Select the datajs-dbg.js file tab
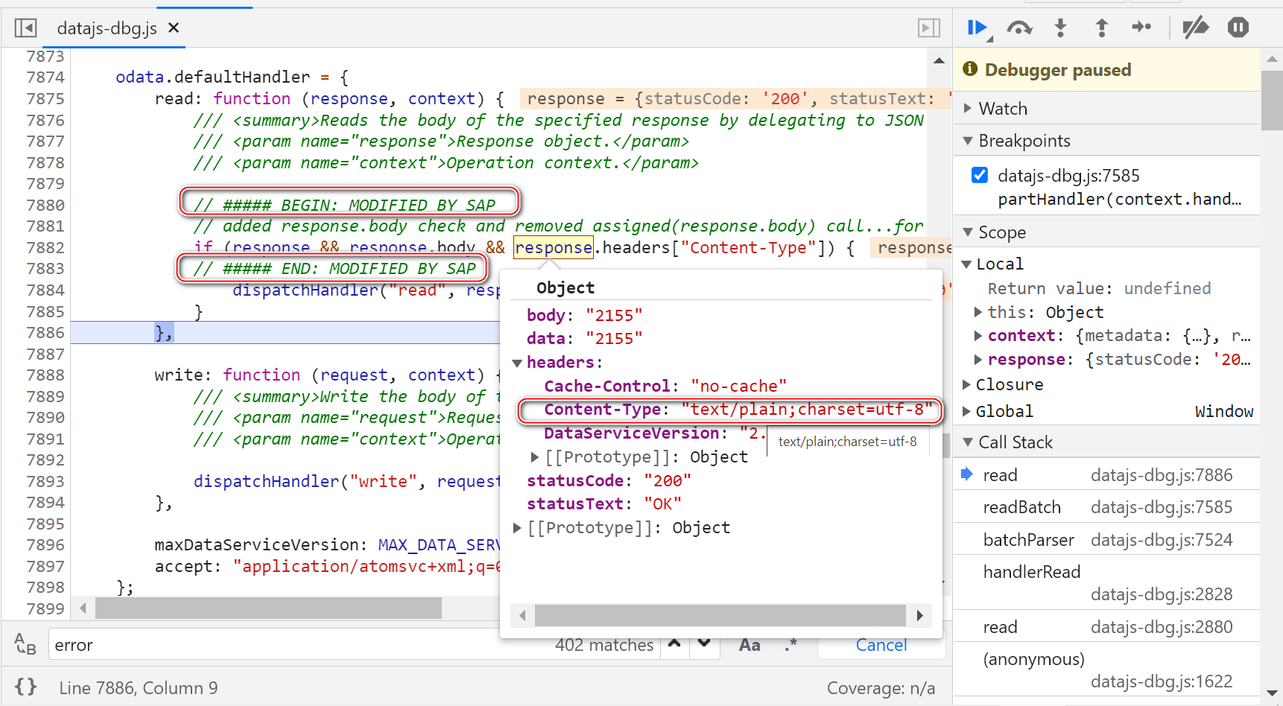Image resolution: width=1283 pixels, height=706 pixels. coord(107,28)
